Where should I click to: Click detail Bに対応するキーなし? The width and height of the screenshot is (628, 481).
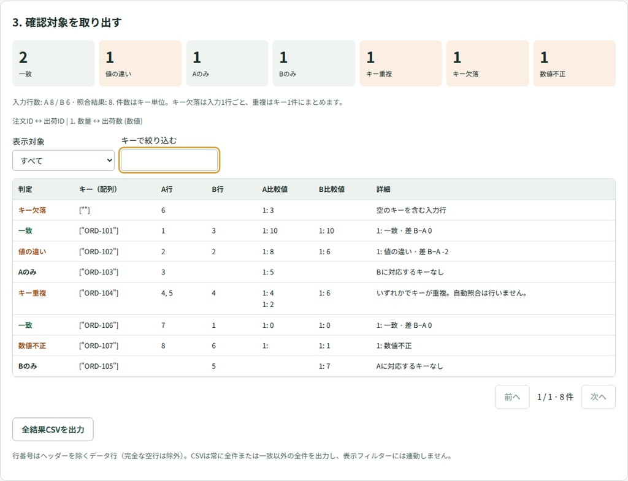click(410, 272)
